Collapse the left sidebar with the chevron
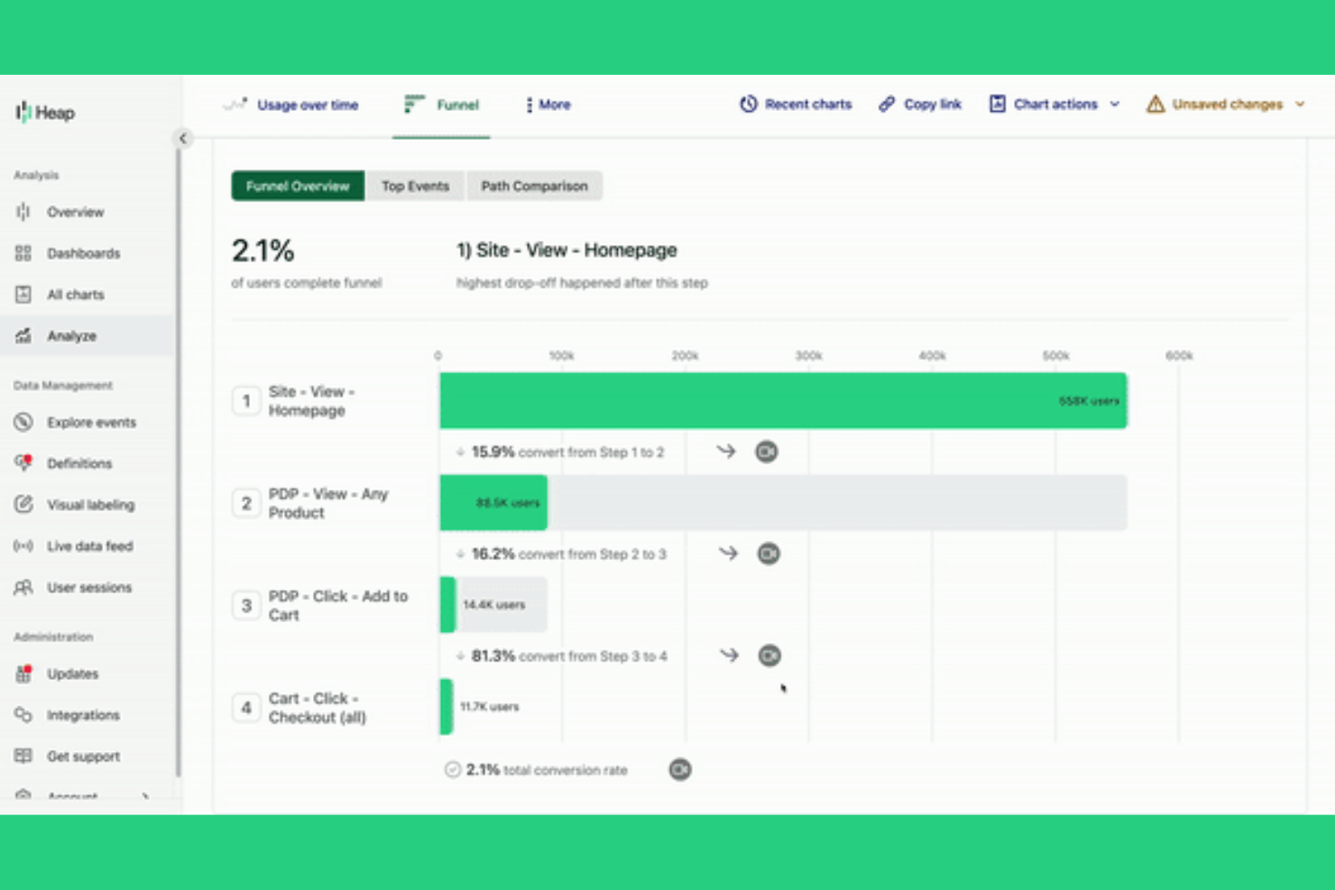This screenshot has width=1335, height=890. point(183,138)
